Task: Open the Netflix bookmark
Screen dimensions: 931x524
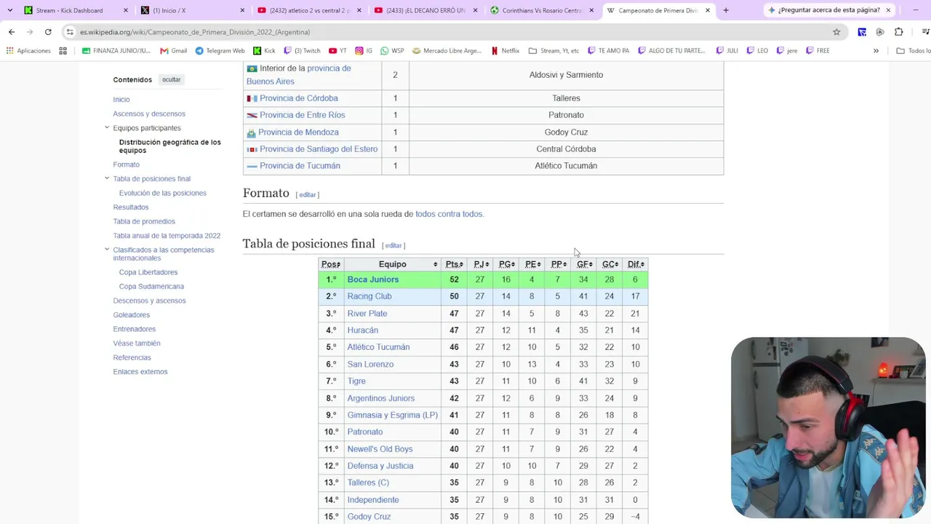Action: coord(506,51)
